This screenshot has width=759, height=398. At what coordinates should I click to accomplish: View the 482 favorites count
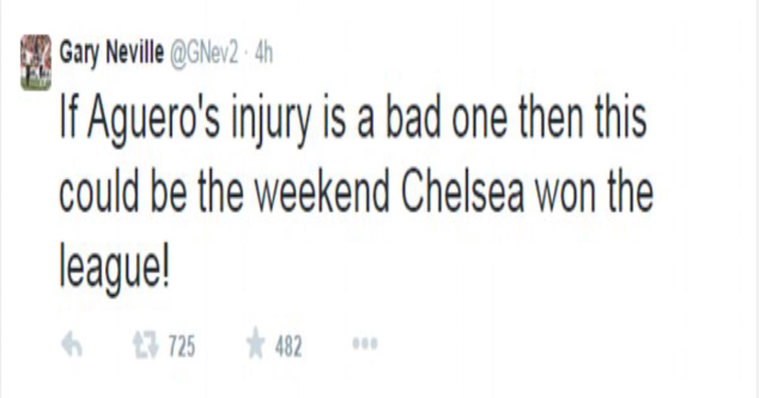tap(288, 347)
